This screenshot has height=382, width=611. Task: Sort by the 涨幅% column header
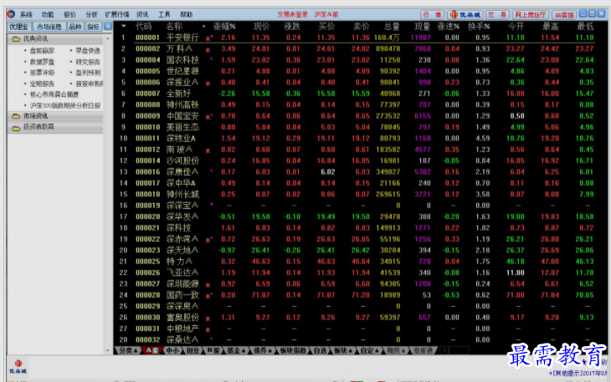(224, 27)
